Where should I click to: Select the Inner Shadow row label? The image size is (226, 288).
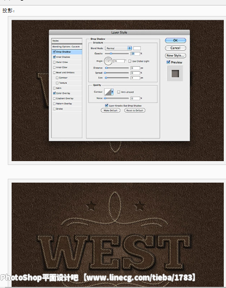(63, 57)
